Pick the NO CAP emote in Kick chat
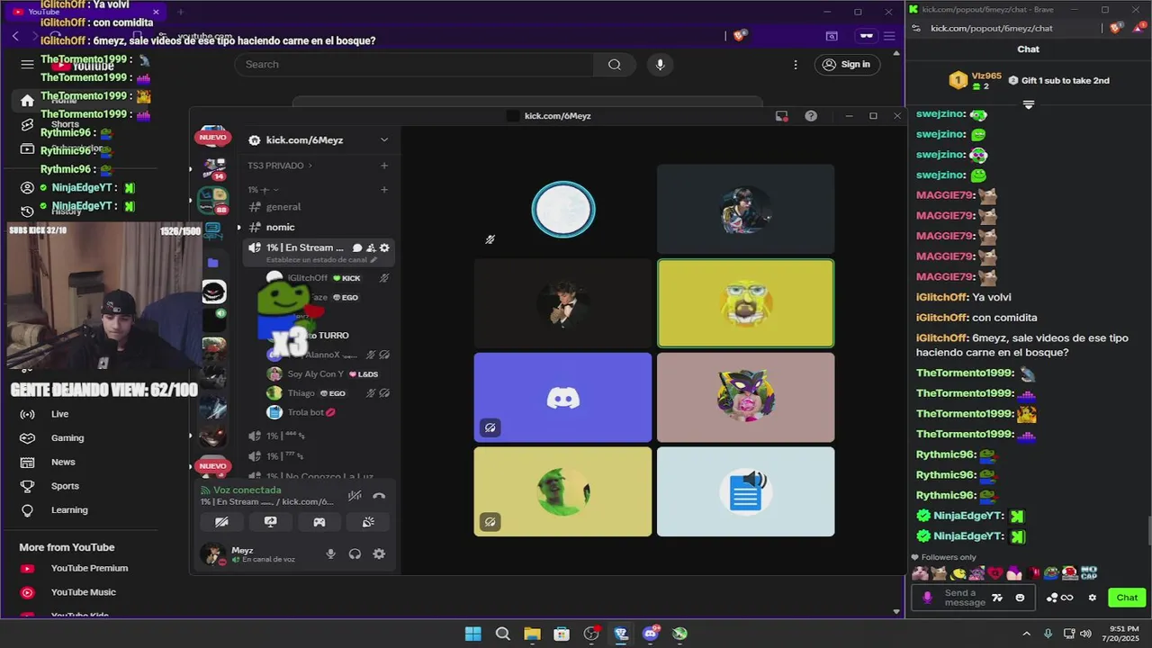 pos(1089,572)
